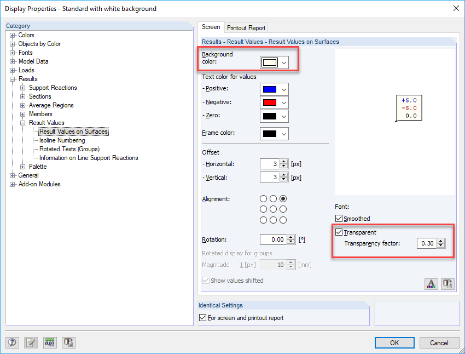Open help with the question mark icon
Screen dimensions: 465x354
tap(12, 342)
